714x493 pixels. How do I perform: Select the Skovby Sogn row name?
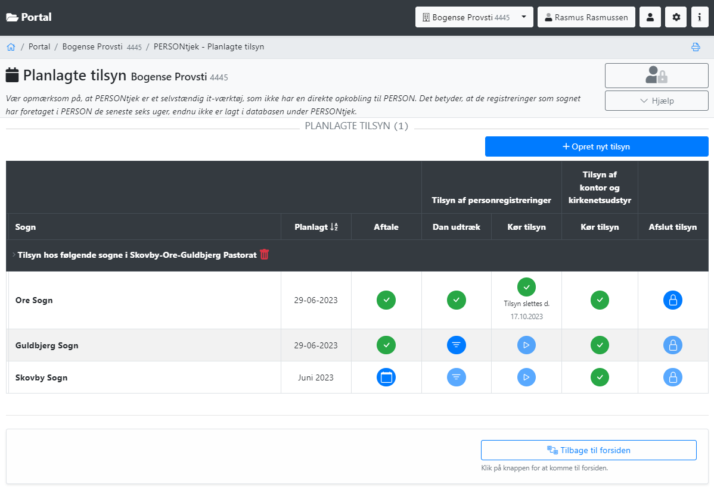click(42, 377)
